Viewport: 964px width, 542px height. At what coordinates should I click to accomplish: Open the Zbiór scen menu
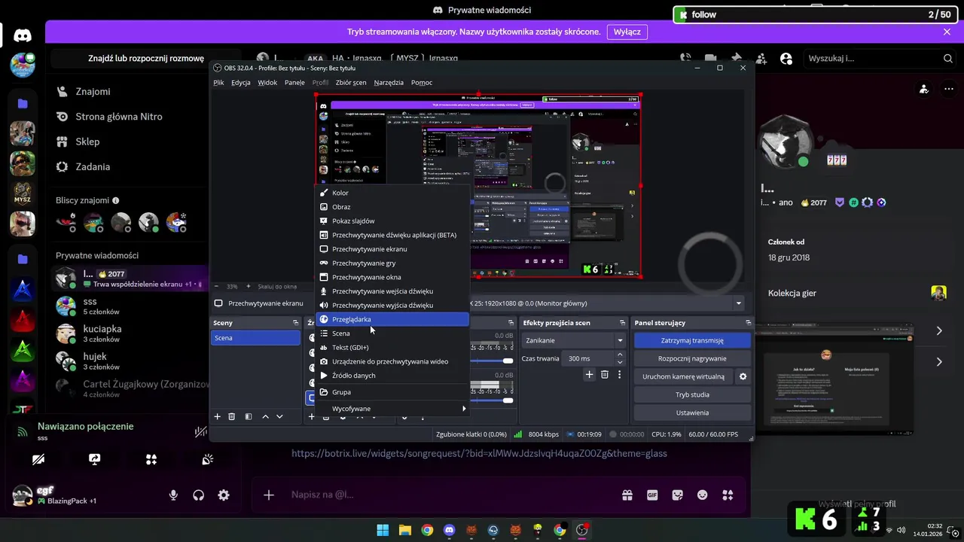coord(351,82)
